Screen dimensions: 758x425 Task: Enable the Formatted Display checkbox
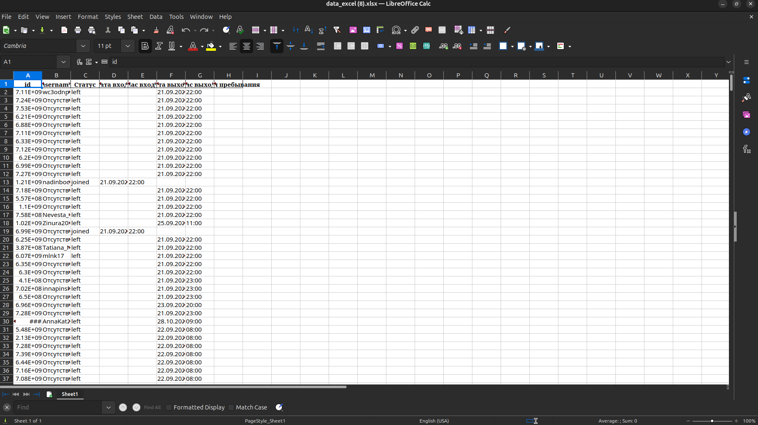click(169, 407)
